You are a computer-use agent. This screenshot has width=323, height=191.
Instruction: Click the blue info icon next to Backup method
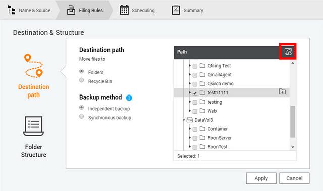(x=129, y=98)
